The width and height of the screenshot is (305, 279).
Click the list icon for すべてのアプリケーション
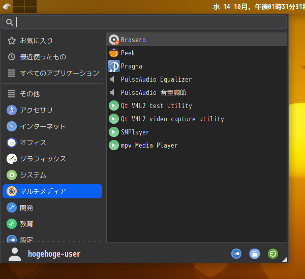pyautogui.click(x=12, y=73)
